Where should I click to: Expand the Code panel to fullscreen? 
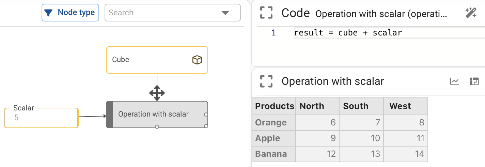(266, 13)
